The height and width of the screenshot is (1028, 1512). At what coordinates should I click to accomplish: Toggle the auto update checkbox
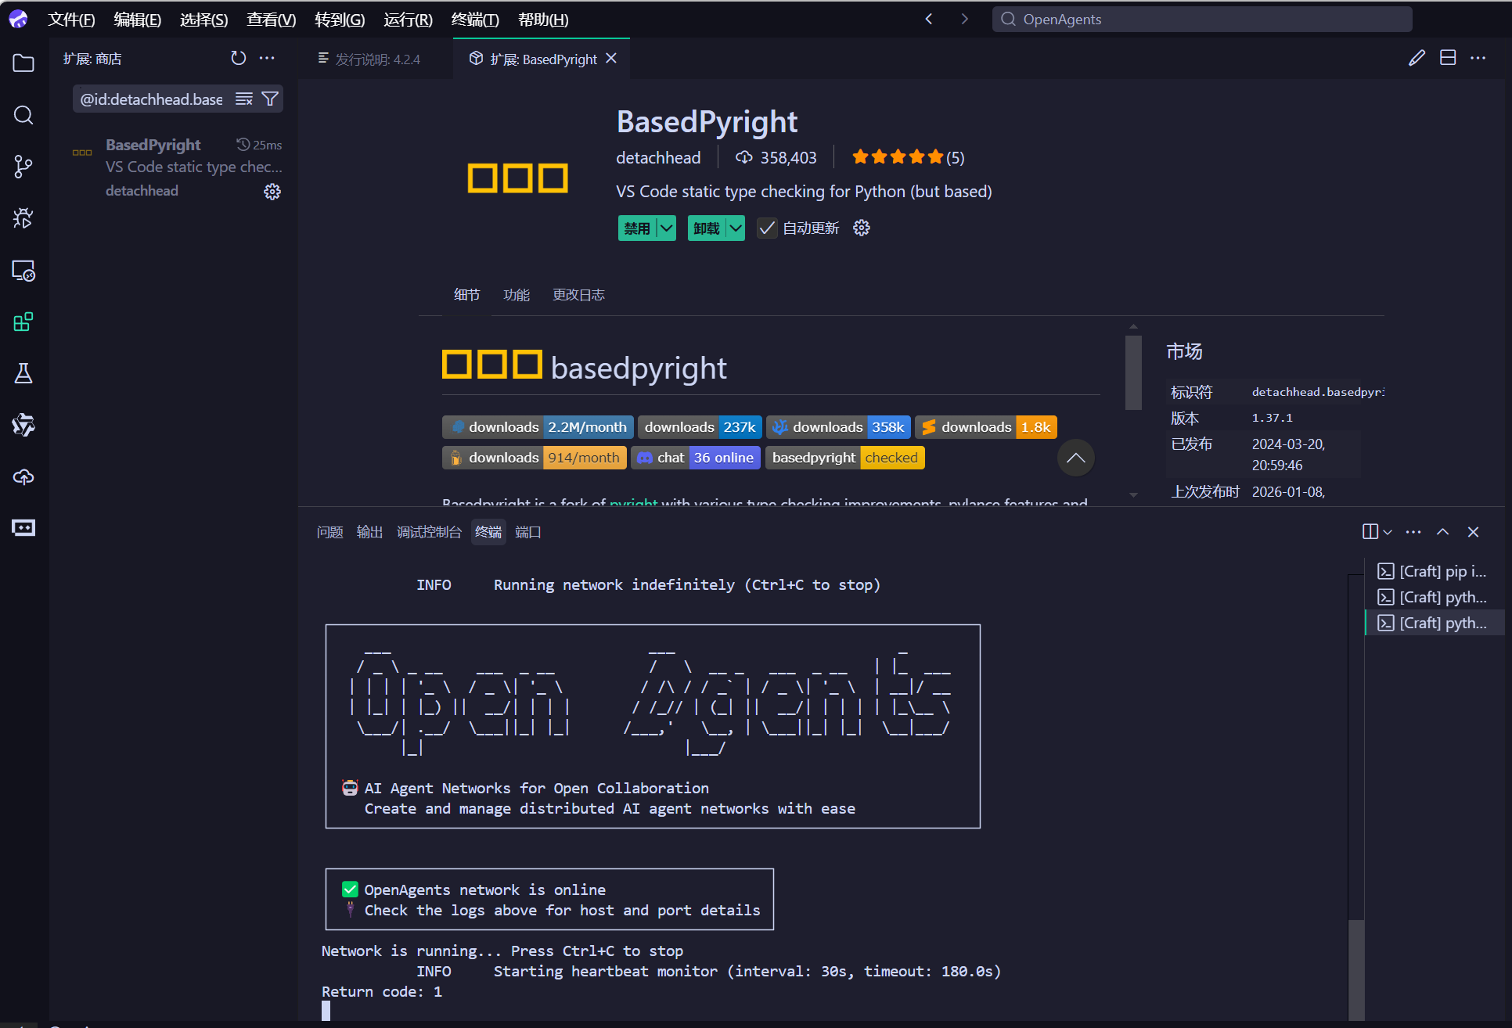(x=767, y=228)
